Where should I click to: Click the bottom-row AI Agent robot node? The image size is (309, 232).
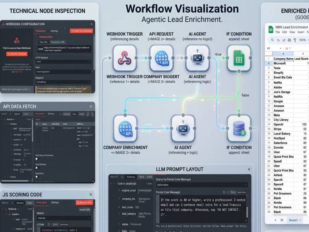click(x=183, y=128)
